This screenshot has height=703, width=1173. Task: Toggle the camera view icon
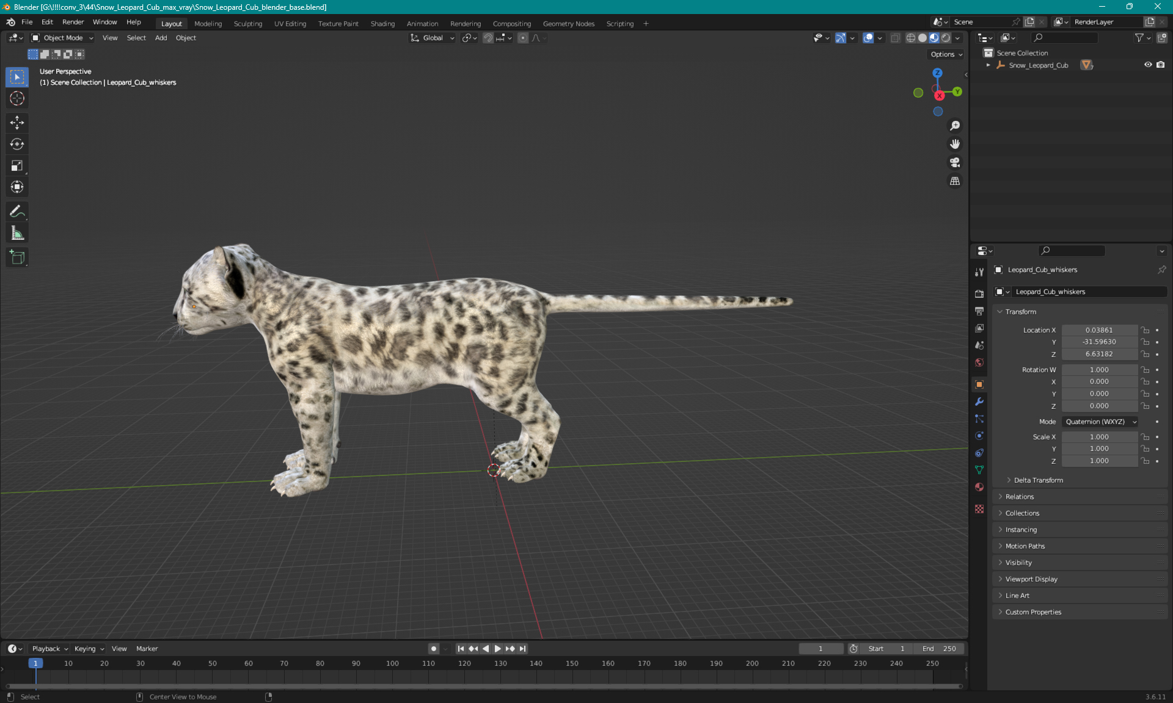tap(955, 162)
